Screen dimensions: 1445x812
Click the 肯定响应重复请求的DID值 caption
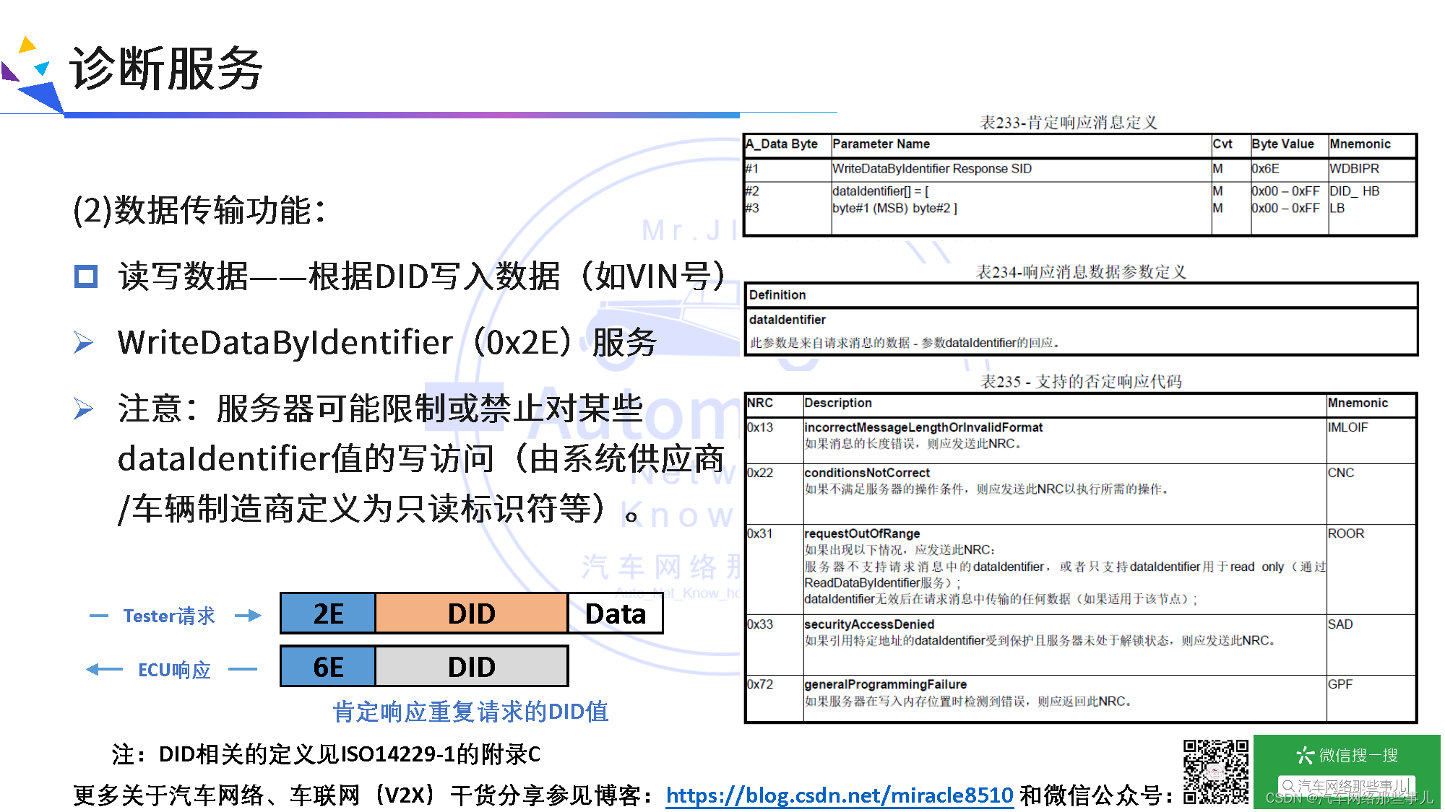(470, 712)
